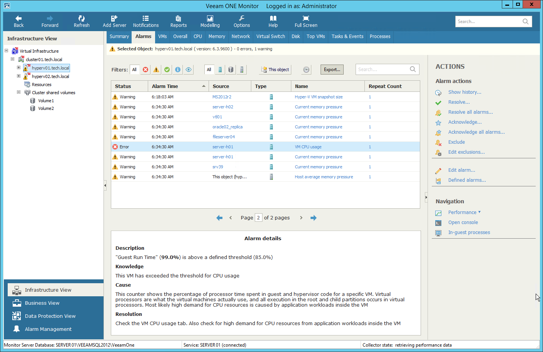Switch to Data Protection View
543x352 pixels.
[56, 316]
